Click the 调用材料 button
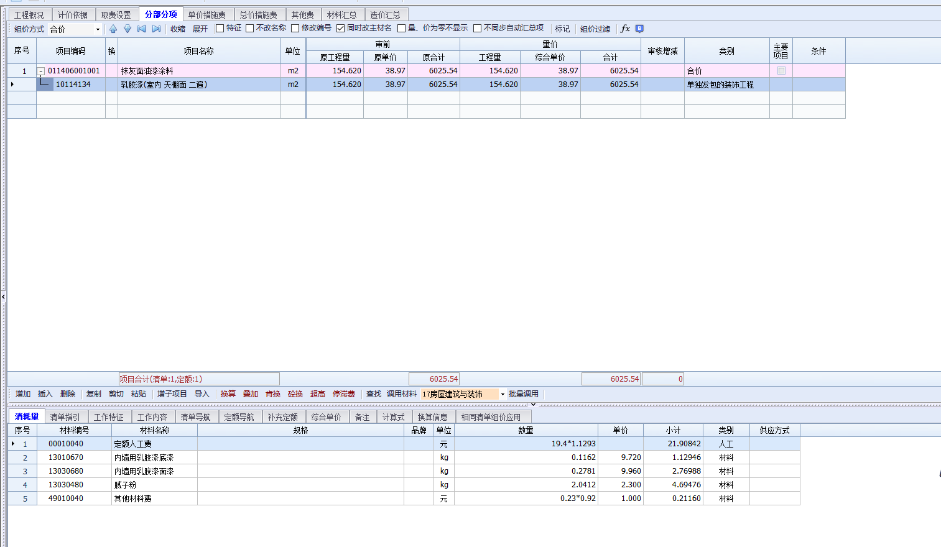 click(x=402, y=394)
